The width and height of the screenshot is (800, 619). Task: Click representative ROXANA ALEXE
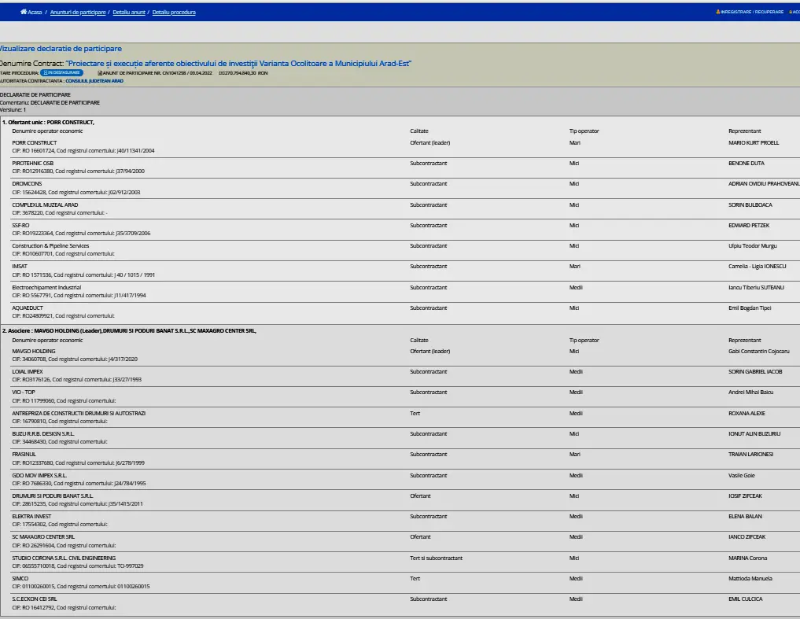click(747, 414)
